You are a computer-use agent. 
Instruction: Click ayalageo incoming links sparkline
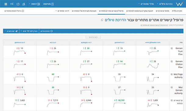(x=86, y=105)
